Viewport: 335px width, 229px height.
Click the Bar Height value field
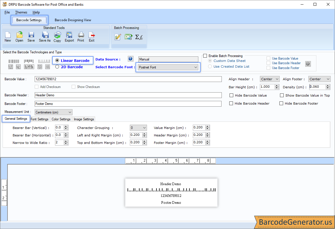267,87
